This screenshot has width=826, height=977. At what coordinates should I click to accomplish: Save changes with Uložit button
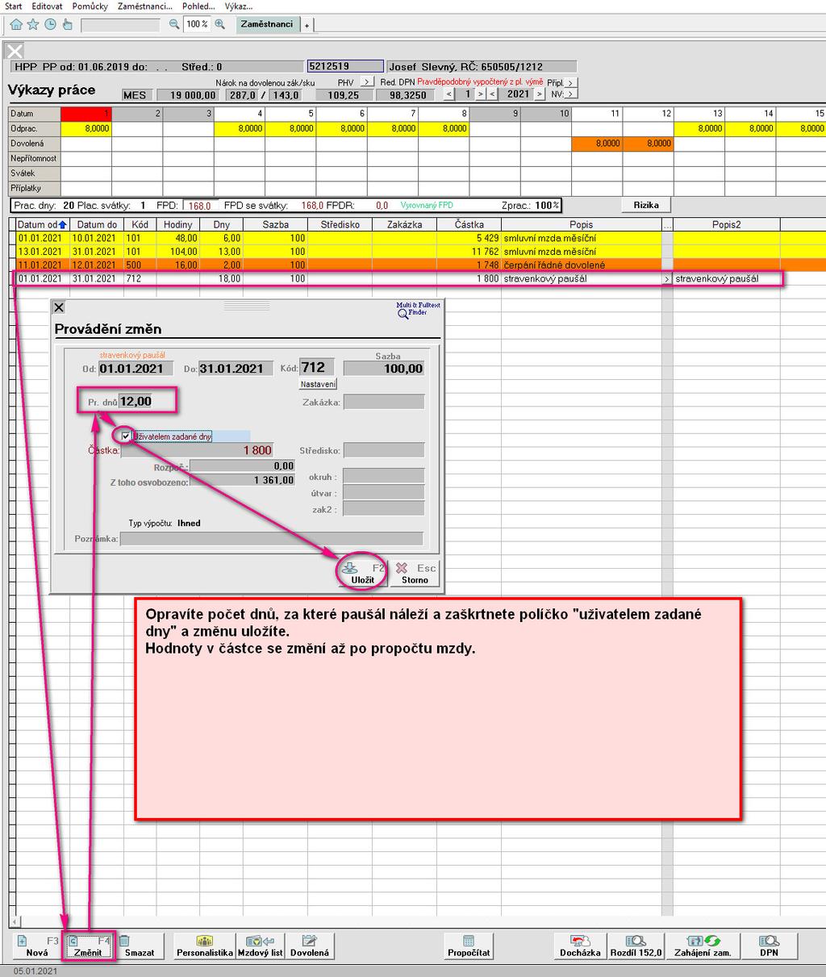coord(363,573)
